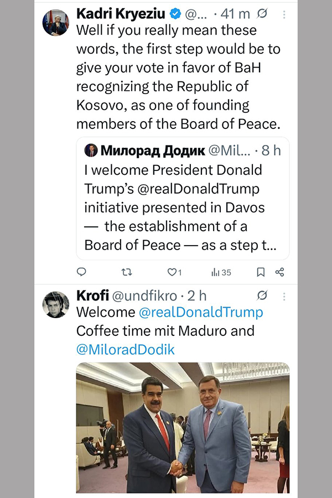332x498 pixels.
Task: Open more options for Krofi's post
Action: 284,295
